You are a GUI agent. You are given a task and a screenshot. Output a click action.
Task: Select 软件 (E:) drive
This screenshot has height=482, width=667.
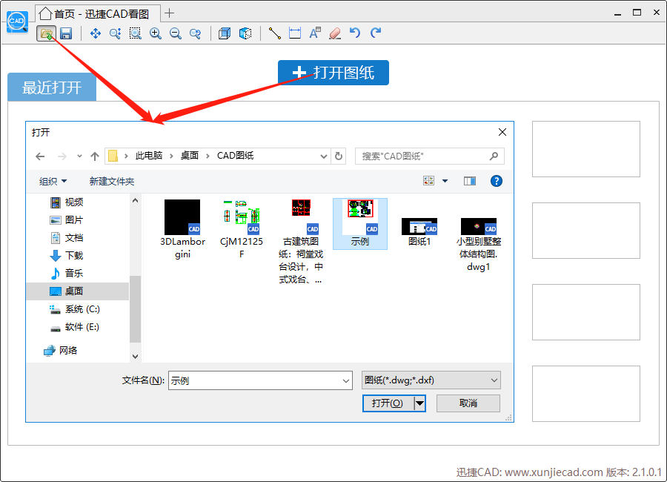point(75,327)
